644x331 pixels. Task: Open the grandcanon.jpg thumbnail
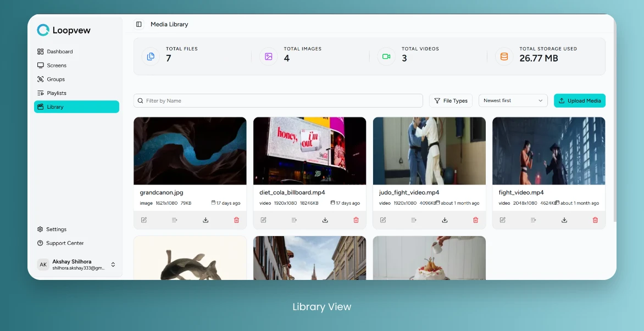[x=190, y=151]
